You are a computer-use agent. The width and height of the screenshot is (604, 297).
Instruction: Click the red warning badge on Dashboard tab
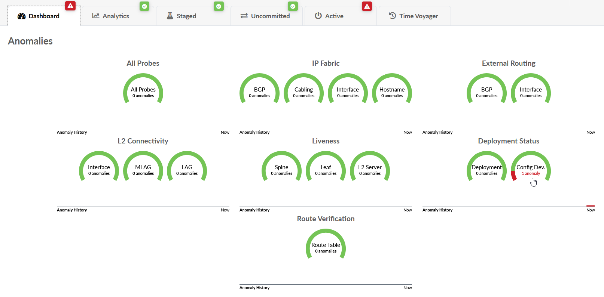pyautogui.click(x=70, y=6)
